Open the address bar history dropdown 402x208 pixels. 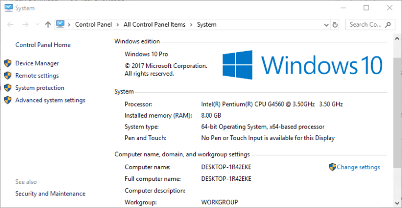(x=326, y=25)
